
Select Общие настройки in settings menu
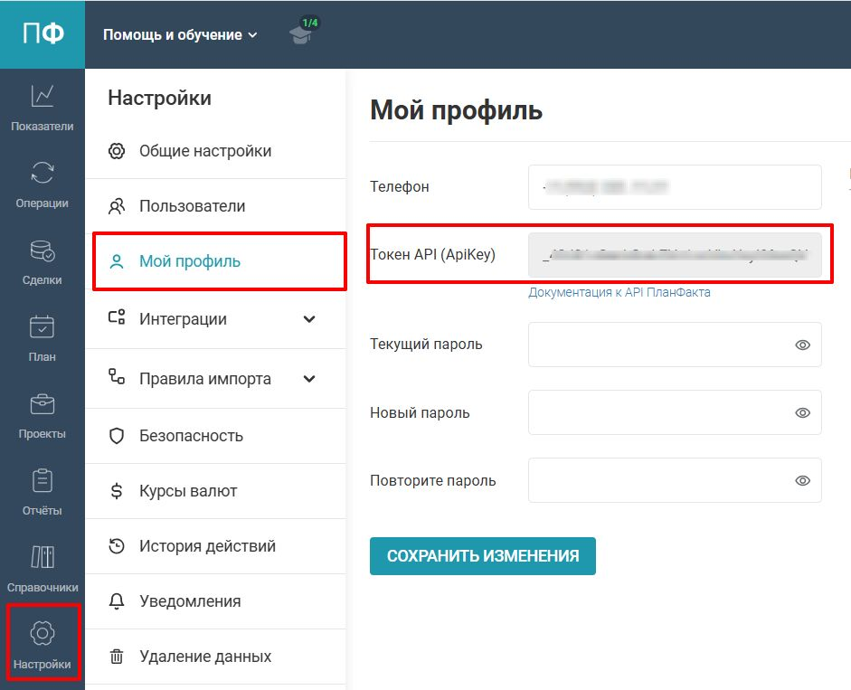click(204, 151)
